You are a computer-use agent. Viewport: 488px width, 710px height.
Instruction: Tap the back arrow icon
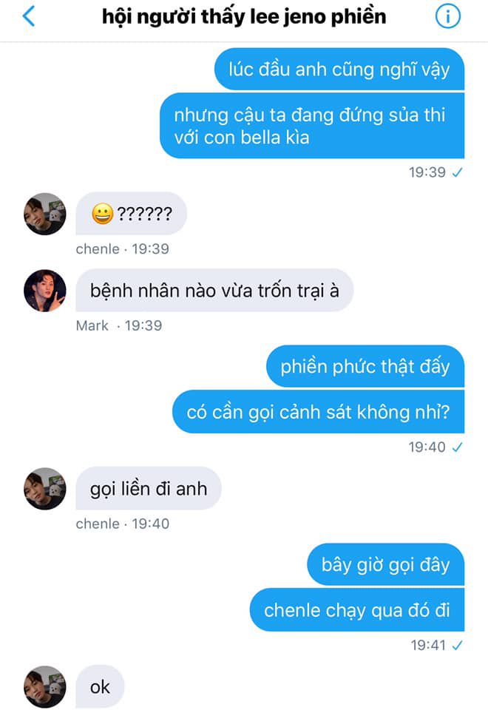29,17
